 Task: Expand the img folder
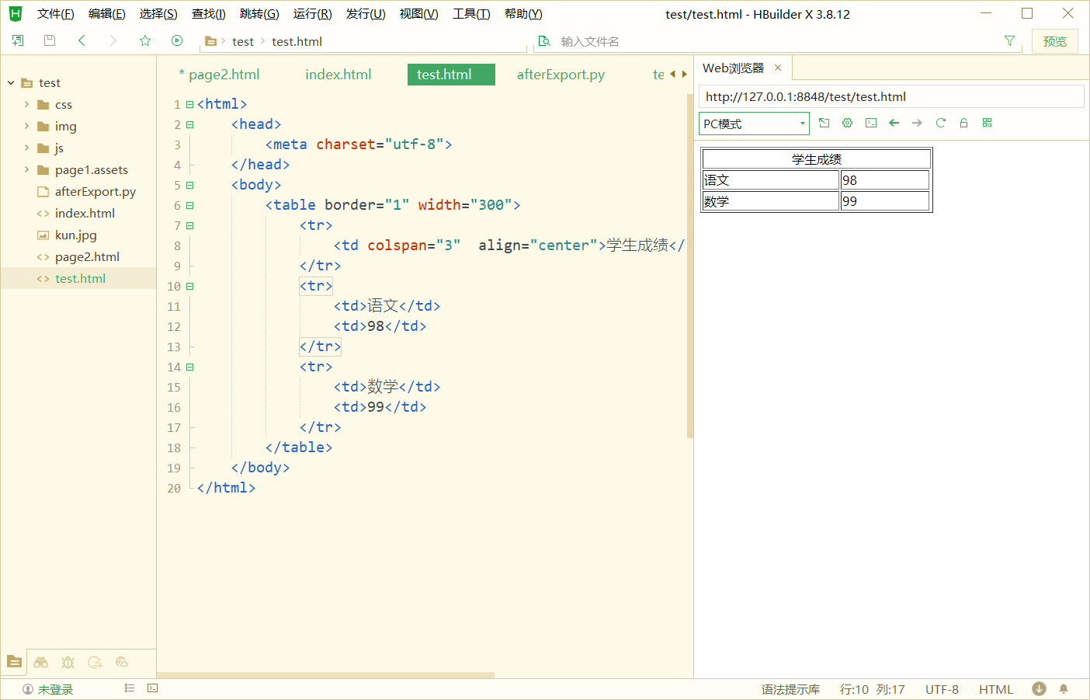pos(26,126)
